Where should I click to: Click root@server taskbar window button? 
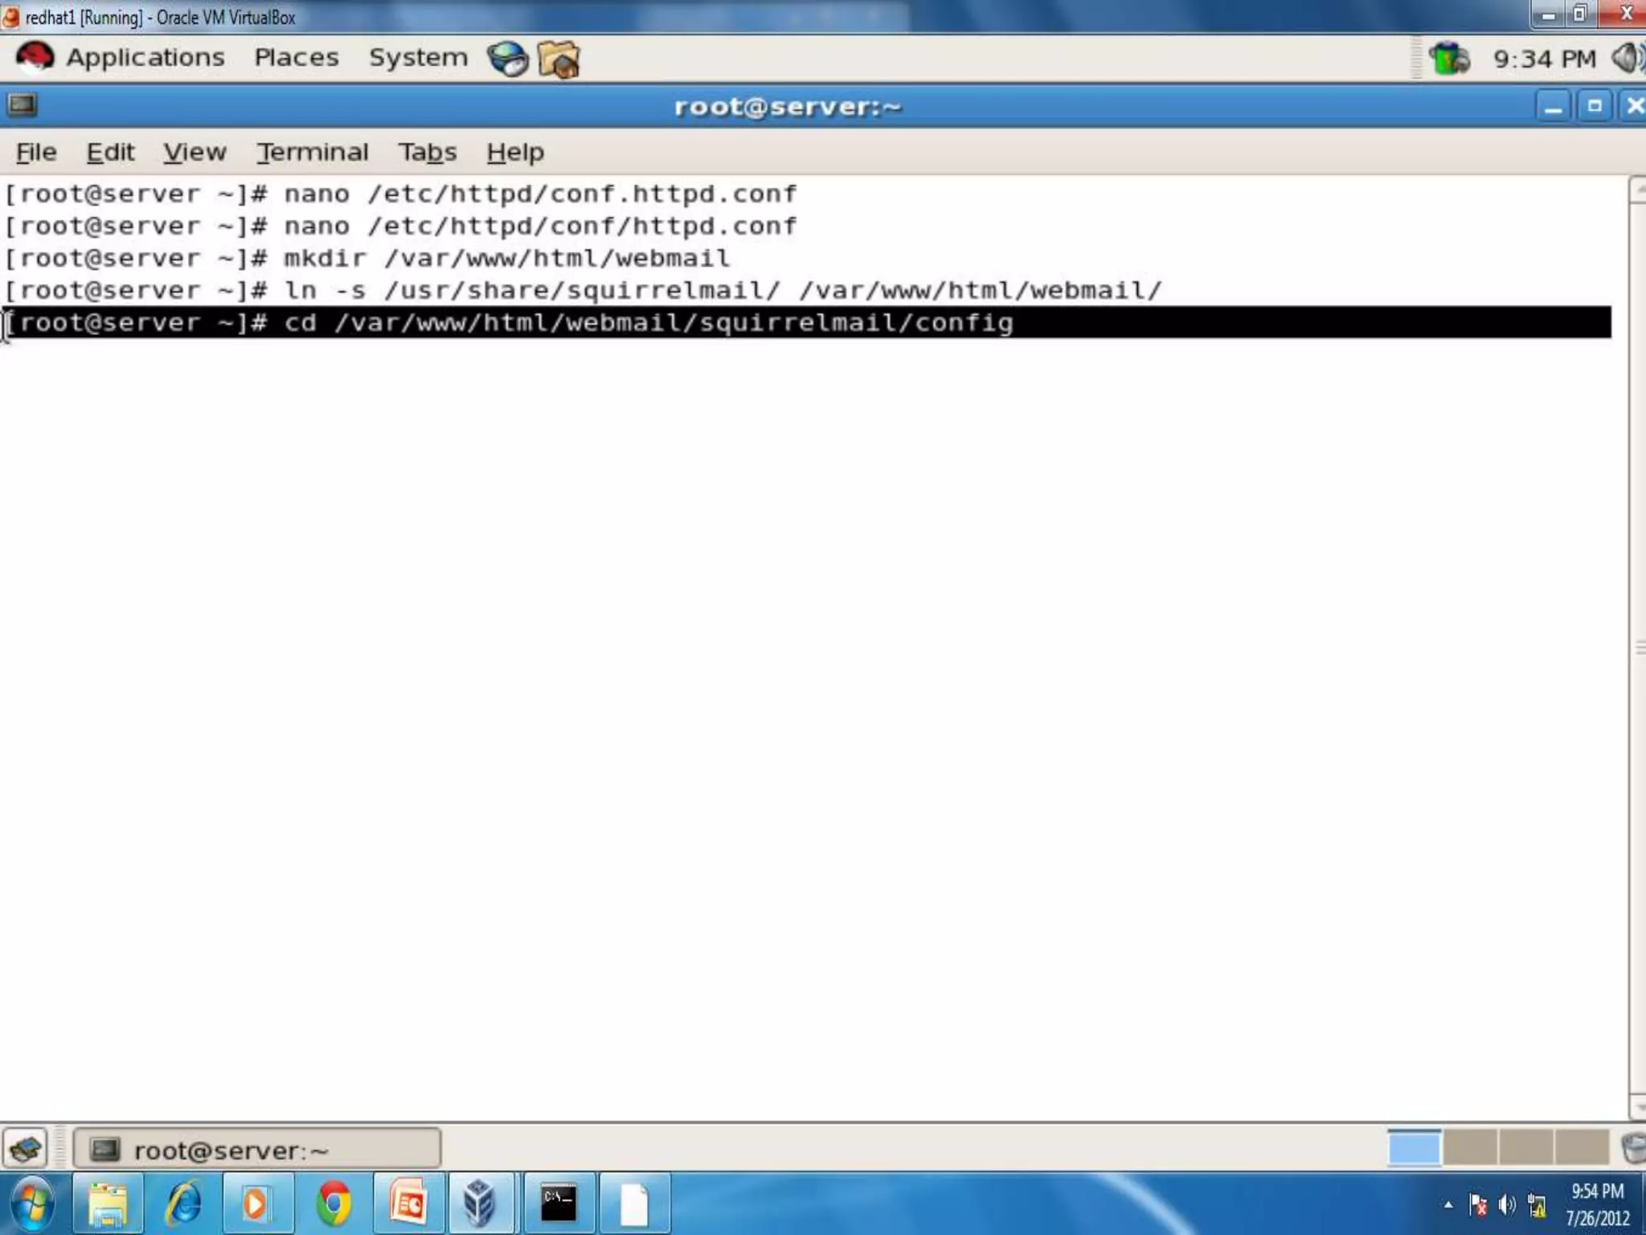(257, 1149)
